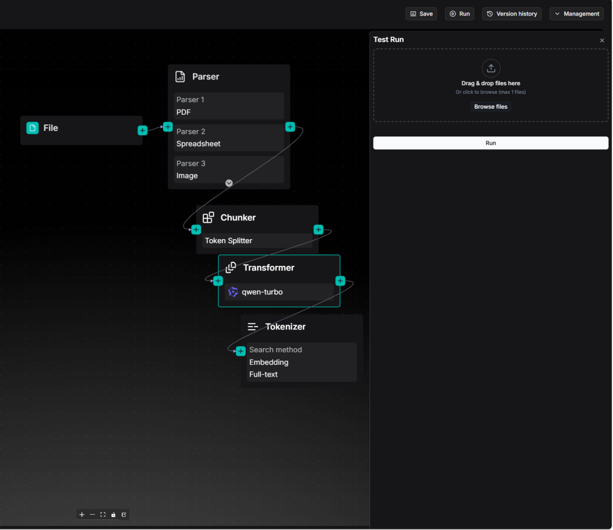
Task: Zoom out on canvas with minus control
Action: point(93,515)
